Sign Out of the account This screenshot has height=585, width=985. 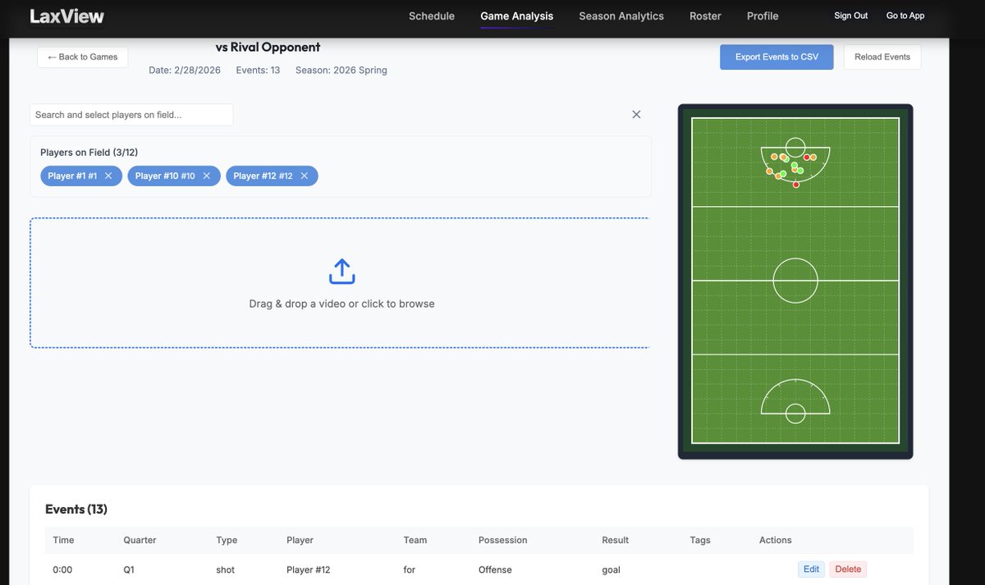tap(851, 16)
